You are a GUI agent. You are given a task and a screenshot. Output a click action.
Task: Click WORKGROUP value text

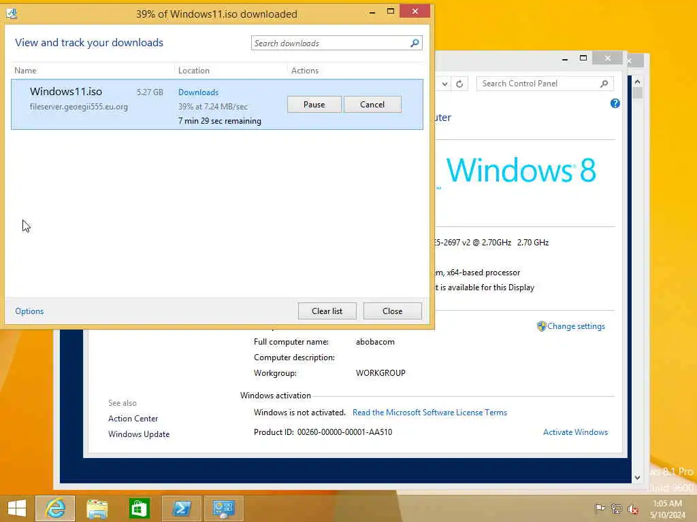click(x=380, y=373)
